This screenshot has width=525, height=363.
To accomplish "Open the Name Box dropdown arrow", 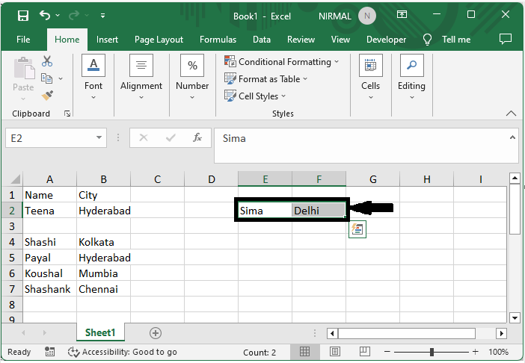I will click(100, 138).
